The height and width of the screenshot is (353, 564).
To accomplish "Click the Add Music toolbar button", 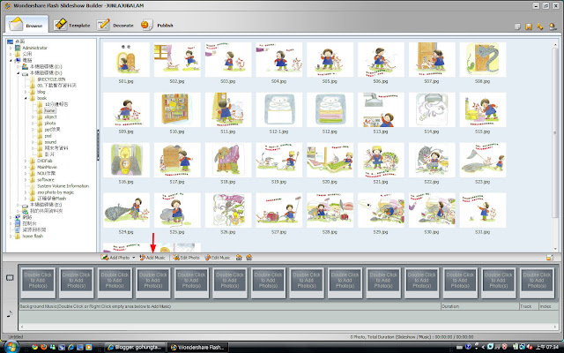I will [152, 258].
